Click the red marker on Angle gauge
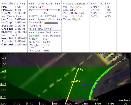The height and width of the screenshot is (105, 131). point(47,10)
